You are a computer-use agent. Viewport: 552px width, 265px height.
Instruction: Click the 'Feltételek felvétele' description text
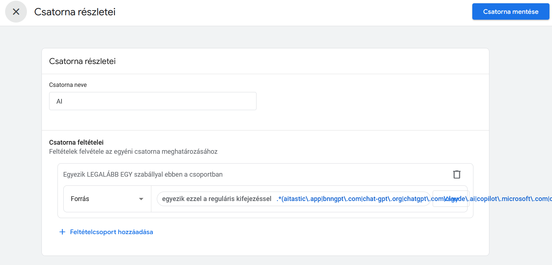[x=133, y=152]
